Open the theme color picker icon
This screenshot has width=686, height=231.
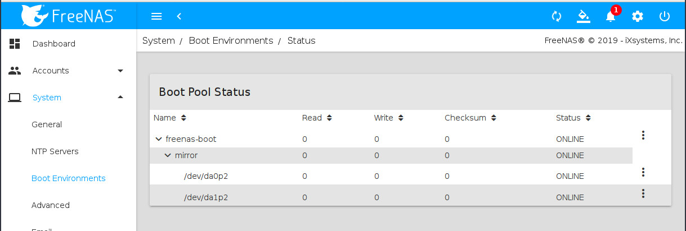pyautogui.click(x=584, y=16)
